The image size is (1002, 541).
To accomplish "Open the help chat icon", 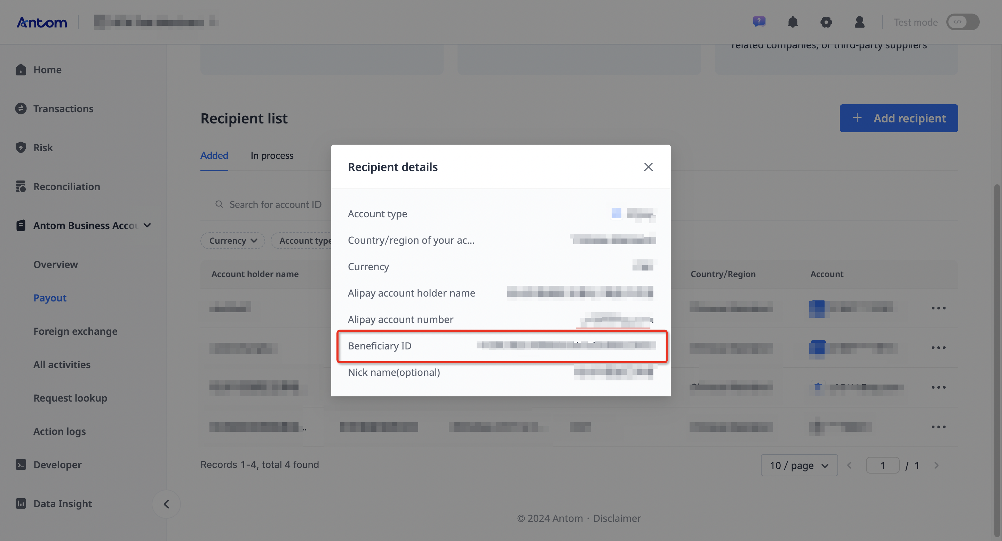I will [759, 22].
